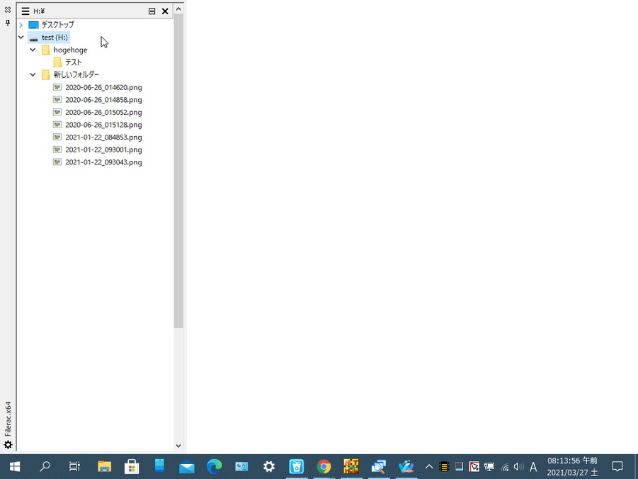The image size is (638, 479).
Task: Select the 新しいフォルダー folder label
Action: click(76, 74)
